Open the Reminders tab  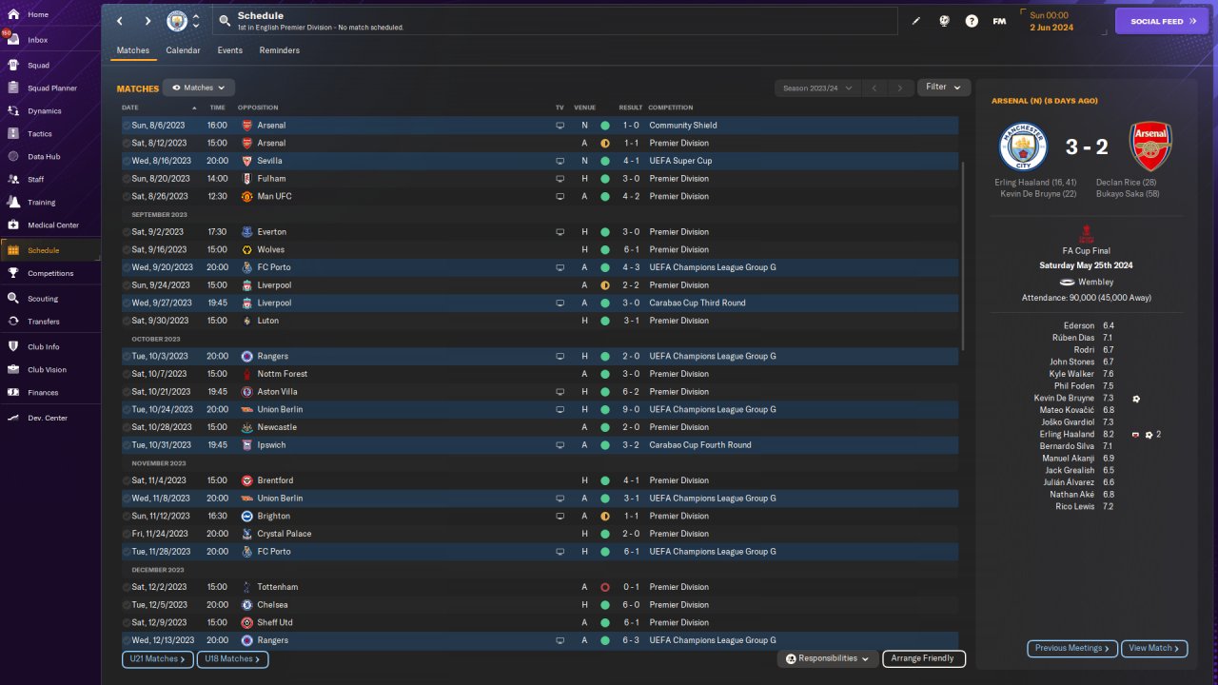[280, 50]
